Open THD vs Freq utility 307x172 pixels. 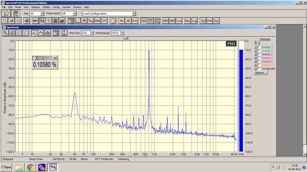coord(157,21)
